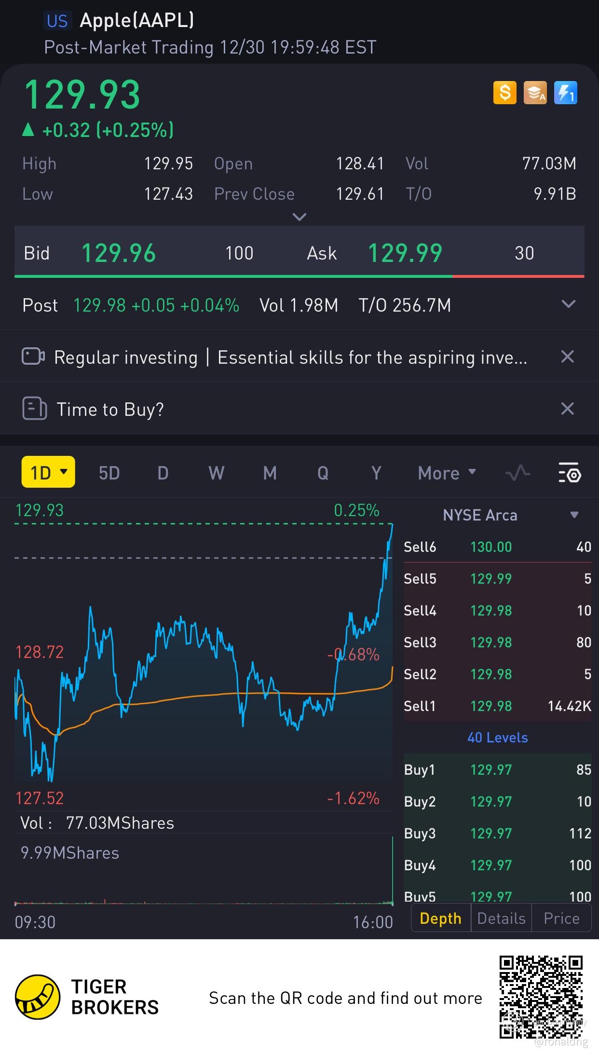Screen dimensions: 599x1055
Task: Expand the More chart periods menu
Action: [x=447, y=473]
